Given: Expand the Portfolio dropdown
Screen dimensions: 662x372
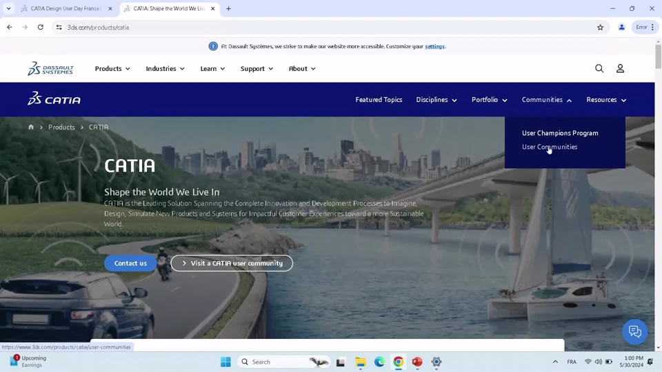Looking at the screenshot, I should 490,99.
